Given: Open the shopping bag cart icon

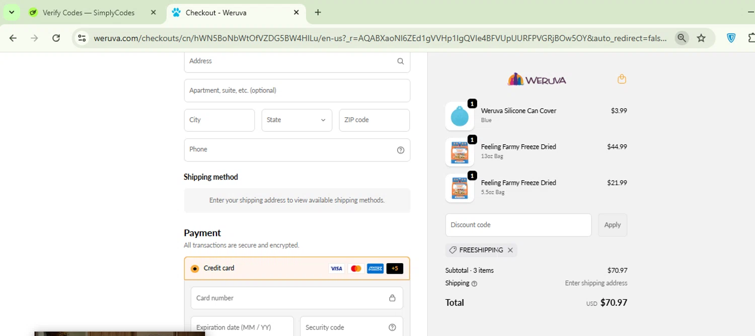Looking at the screenshot, I should pos(622,79).
